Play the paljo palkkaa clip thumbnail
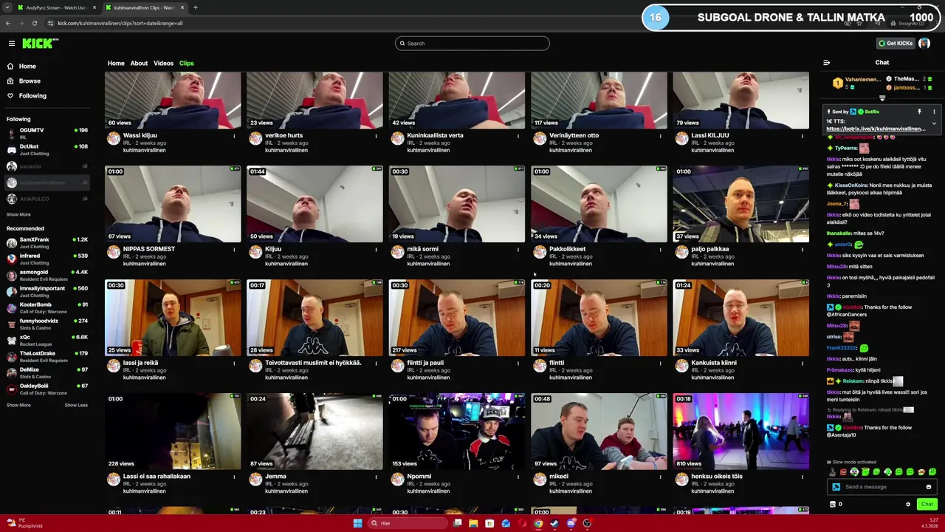The image size is (945, 532). [x=740, y=204]
